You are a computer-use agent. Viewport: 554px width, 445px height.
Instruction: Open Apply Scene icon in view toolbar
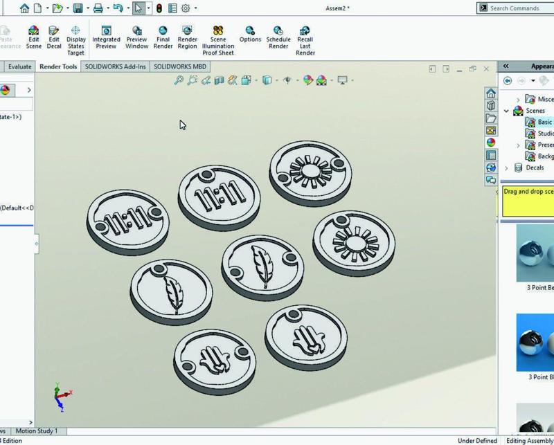[321, 80]
